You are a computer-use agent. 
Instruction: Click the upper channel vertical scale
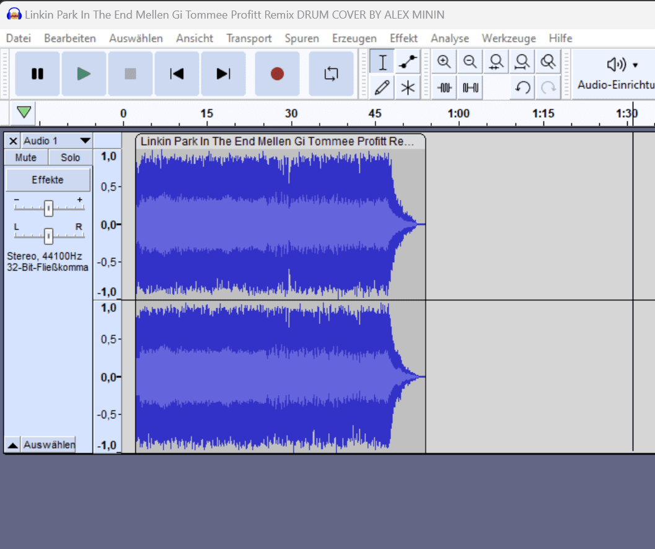[x=108, y=224]
